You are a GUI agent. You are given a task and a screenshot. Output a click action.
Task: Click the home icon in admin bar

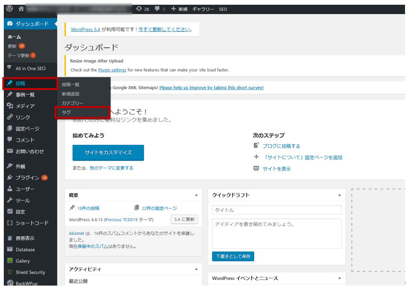click(21, 9)
